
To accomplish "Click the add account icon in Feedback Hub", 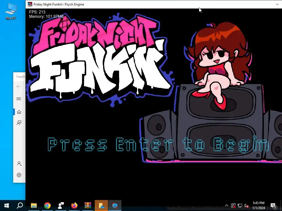I will point(19,164).
